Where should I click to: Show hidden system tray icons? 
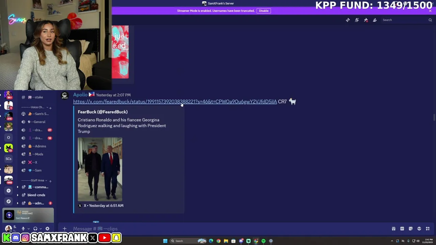[x=392, y=241]
